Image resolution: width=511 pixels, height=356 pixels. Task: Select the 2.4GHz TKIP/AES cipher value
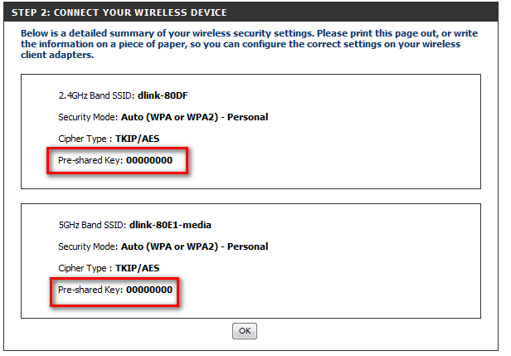point(139,139)
